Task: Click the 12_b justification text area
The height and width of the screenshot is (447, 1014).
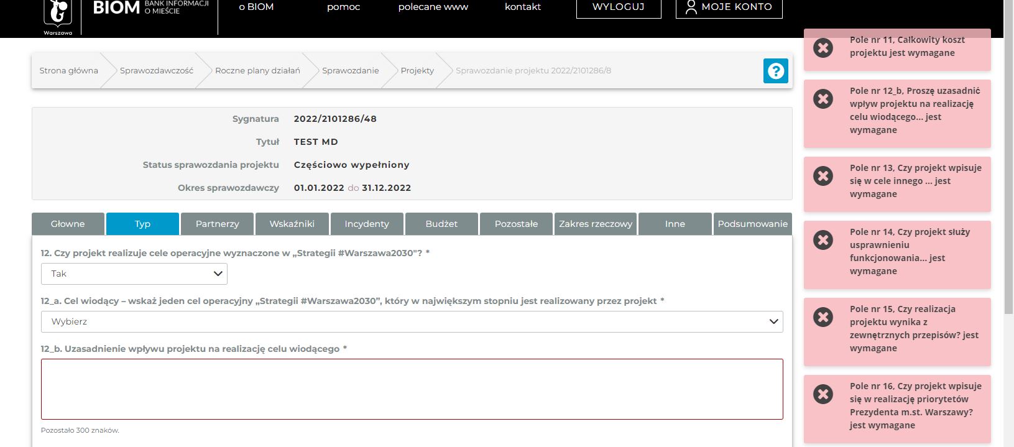Action: pyautogui.click(x=412, y=389)
